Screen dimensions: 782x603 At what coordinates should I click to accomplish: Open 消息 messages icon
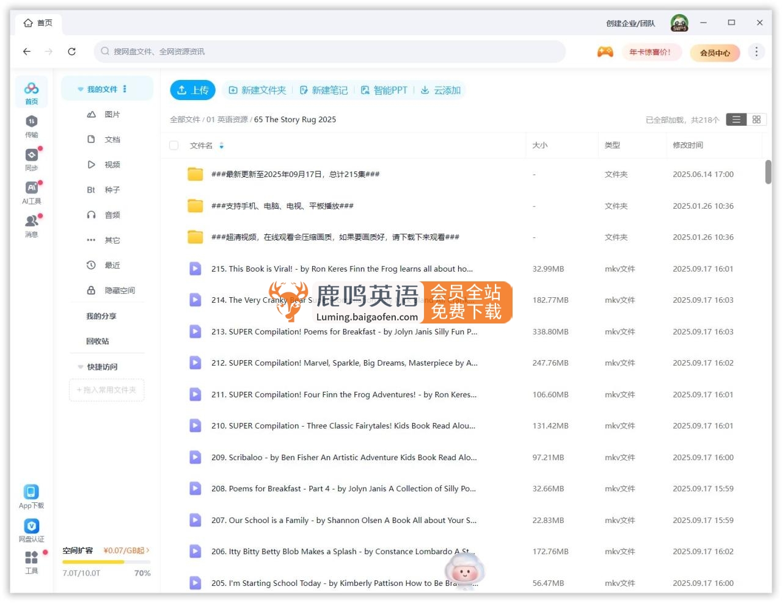pyautogui.click(x=31, y=222)
